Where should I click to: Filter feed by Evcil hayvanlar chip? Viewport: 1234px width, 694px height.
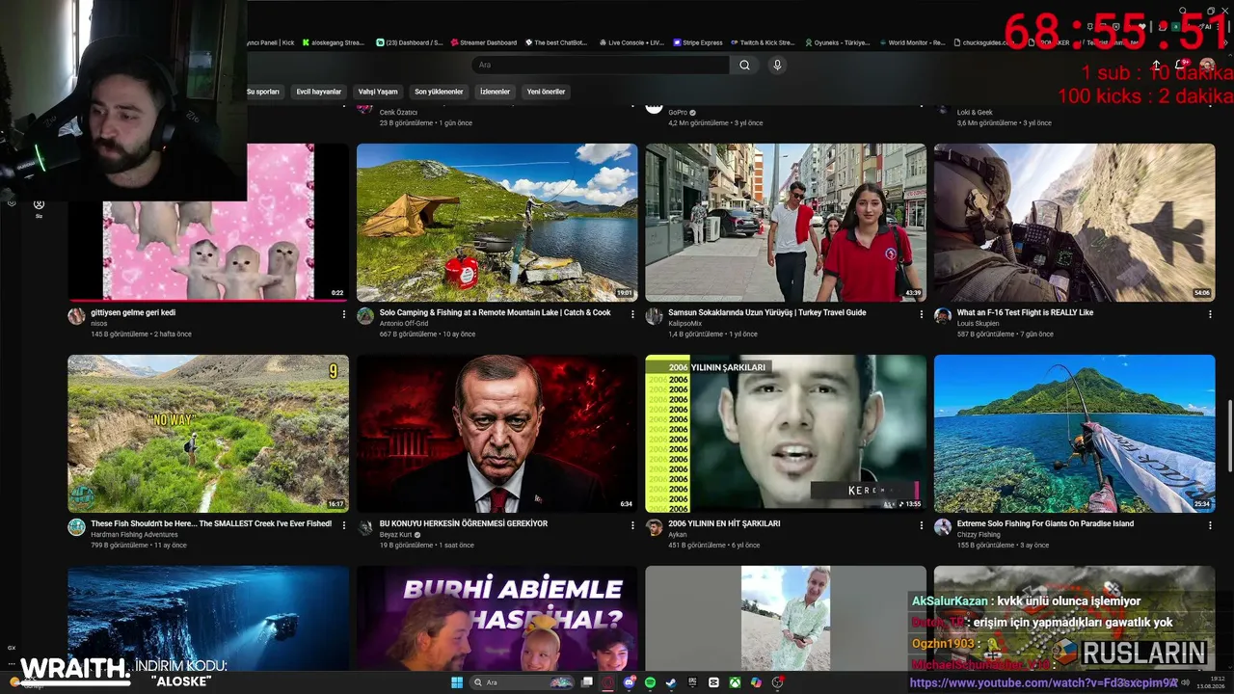tap(319, 92)
